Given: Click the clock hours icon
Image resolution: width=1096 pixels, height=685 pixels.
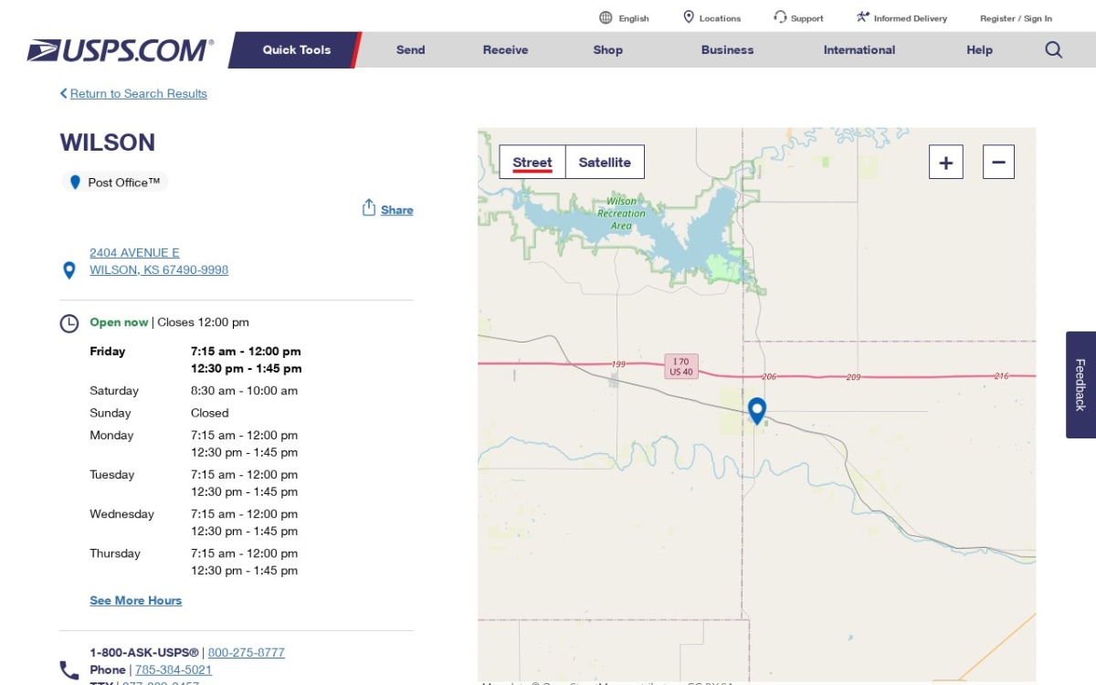Looking at the screenshot, I should pyautogui.click(x=69, y=323).
